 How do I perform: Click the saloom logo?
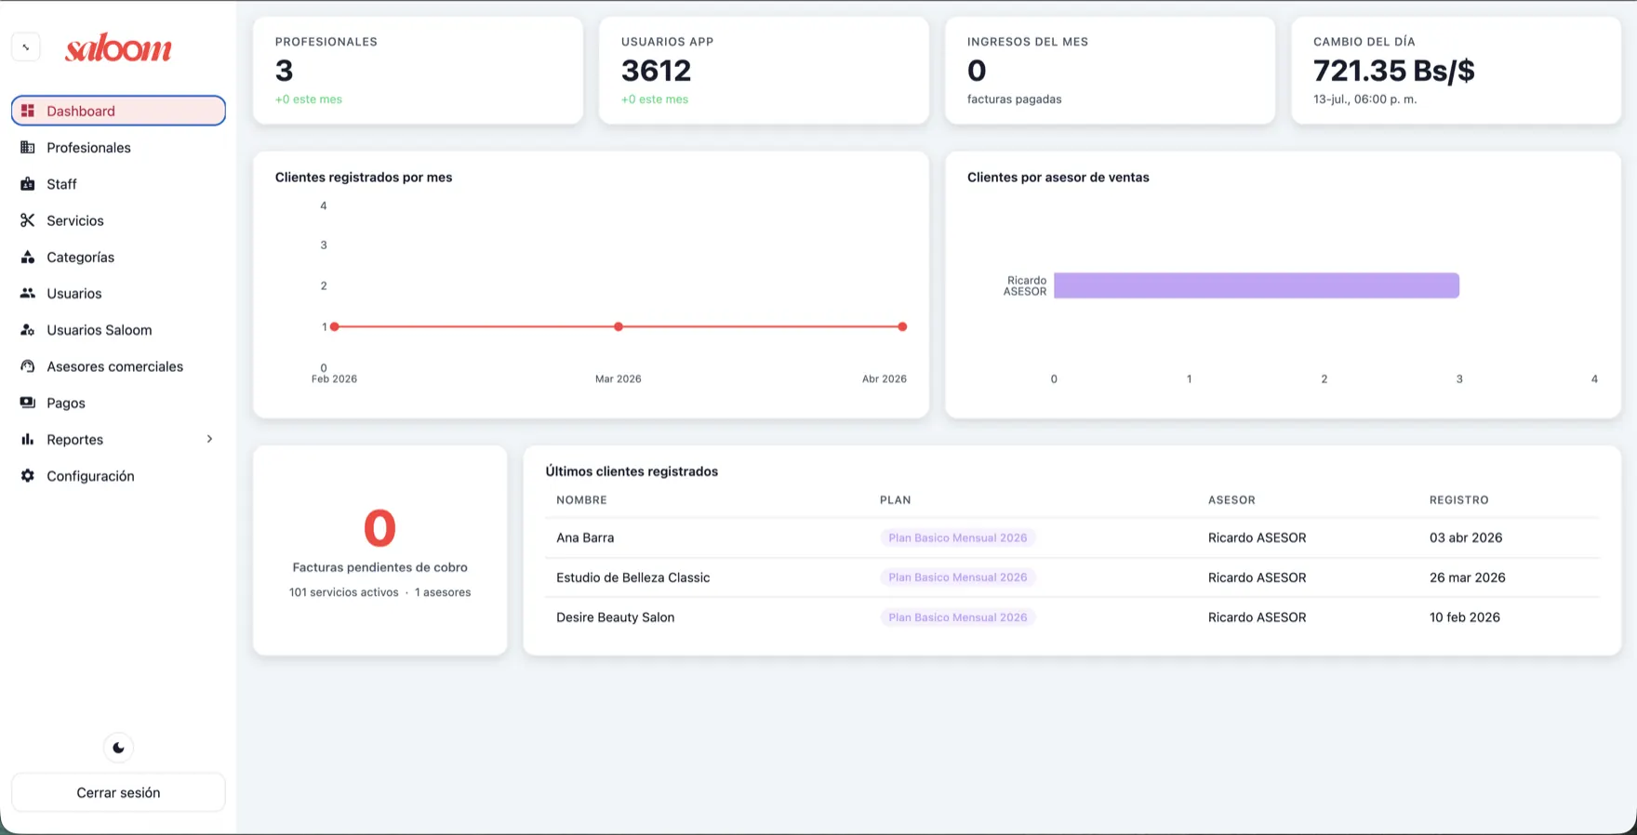click(118, 47)
